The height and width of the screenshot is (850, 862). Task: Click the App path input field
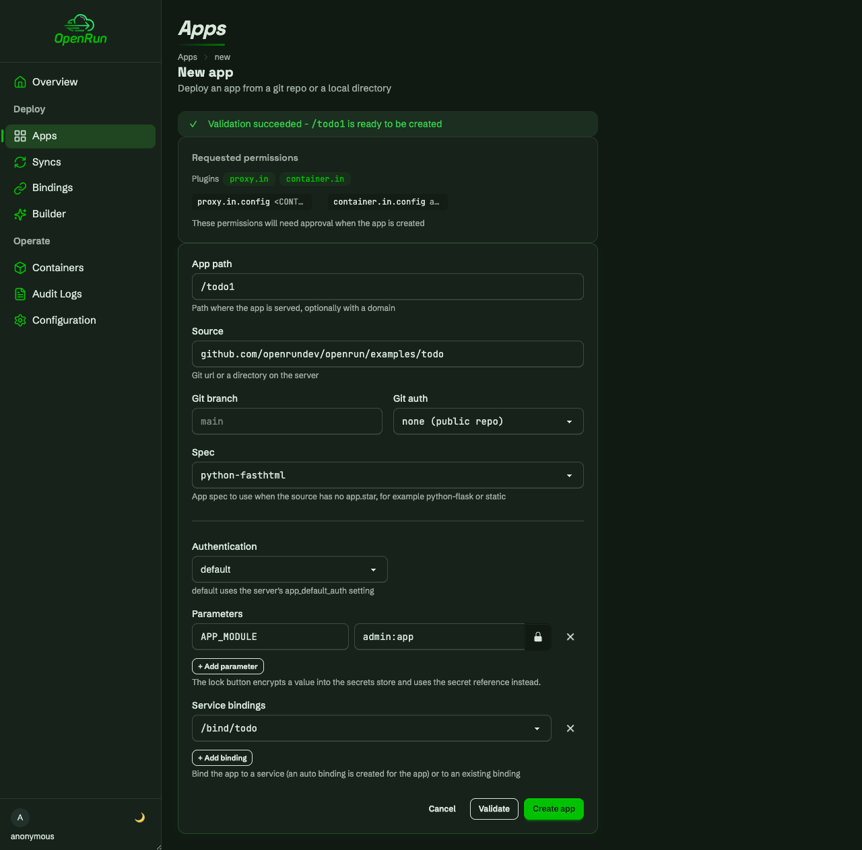pyautogui.click(x=387, y=287)
